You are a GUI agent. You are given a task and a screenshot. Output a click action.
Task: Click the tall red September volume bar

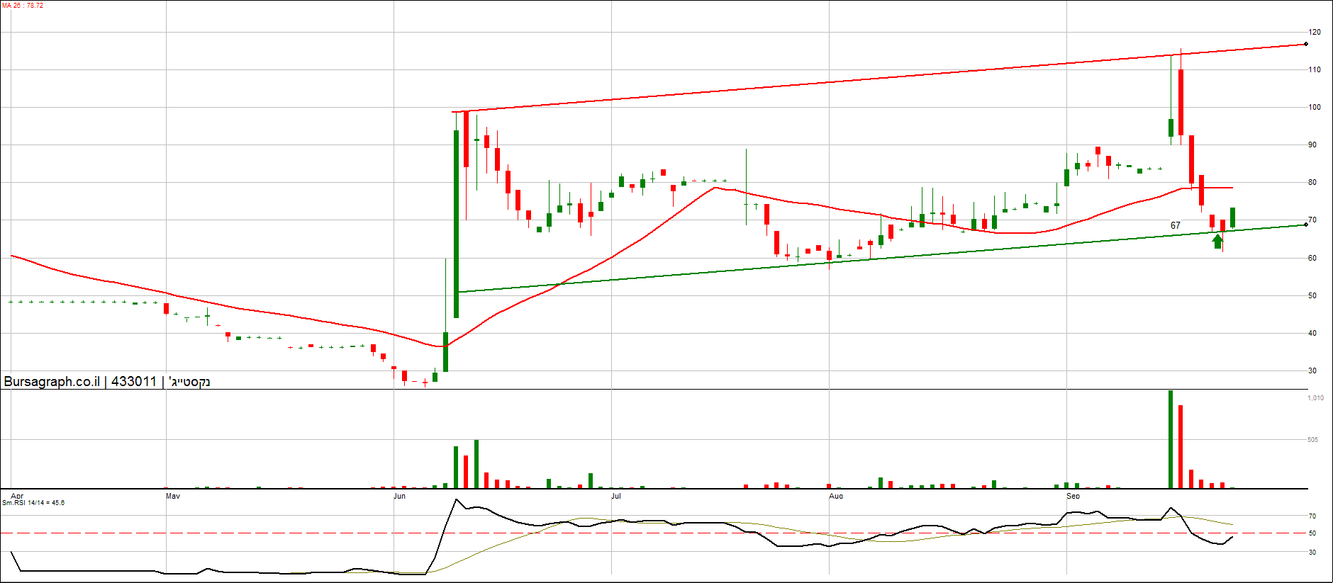click(x=1181, y=447)
